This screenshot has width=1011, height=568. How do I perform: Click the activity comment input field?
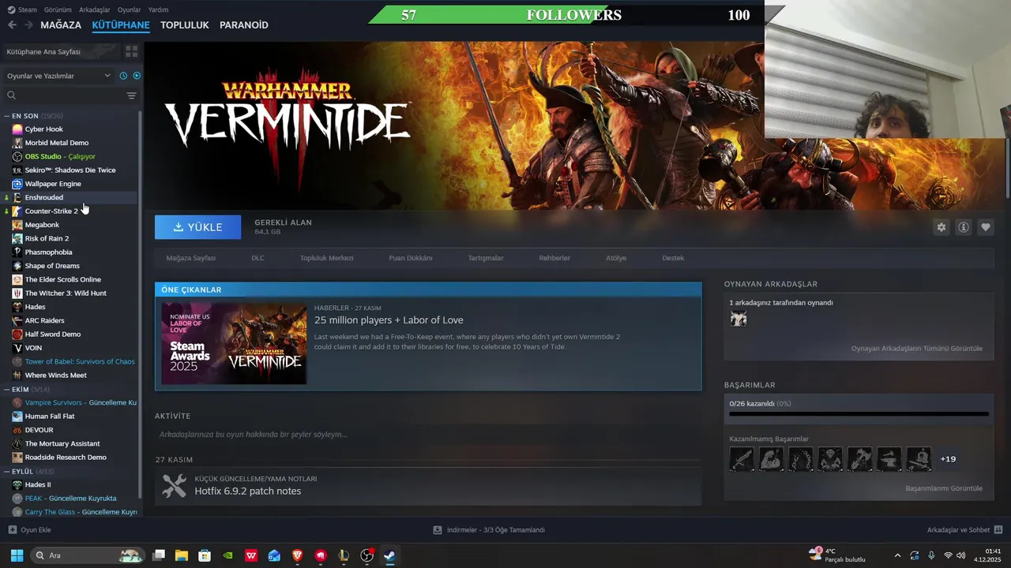[427, 435]
